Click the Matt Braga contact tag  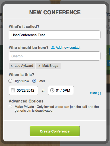click(48, 66)
